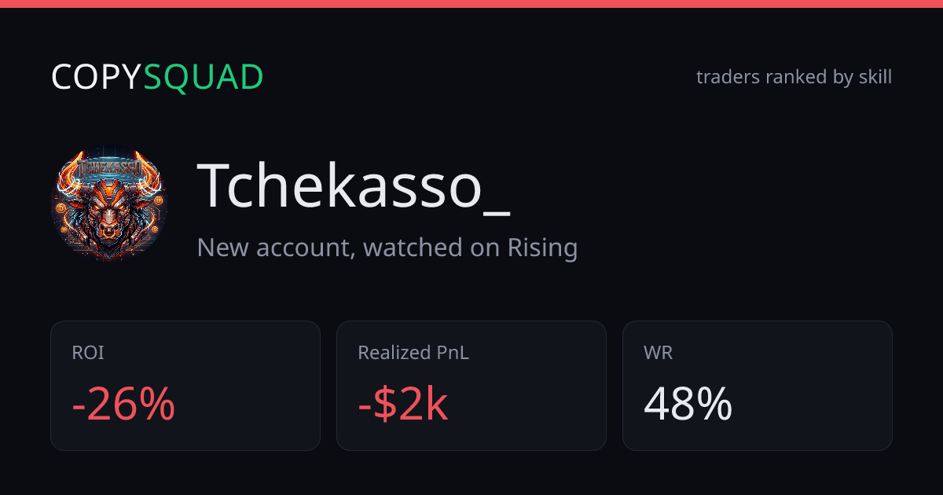Click the WR label in the third card
943x495 pixels.
point(658,353)
